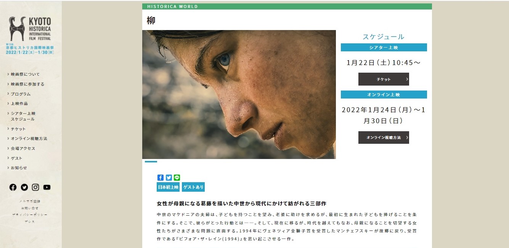Go to 上映作品 in sidebar
This screenshot has height=248, width=509.
coord(19,103)
